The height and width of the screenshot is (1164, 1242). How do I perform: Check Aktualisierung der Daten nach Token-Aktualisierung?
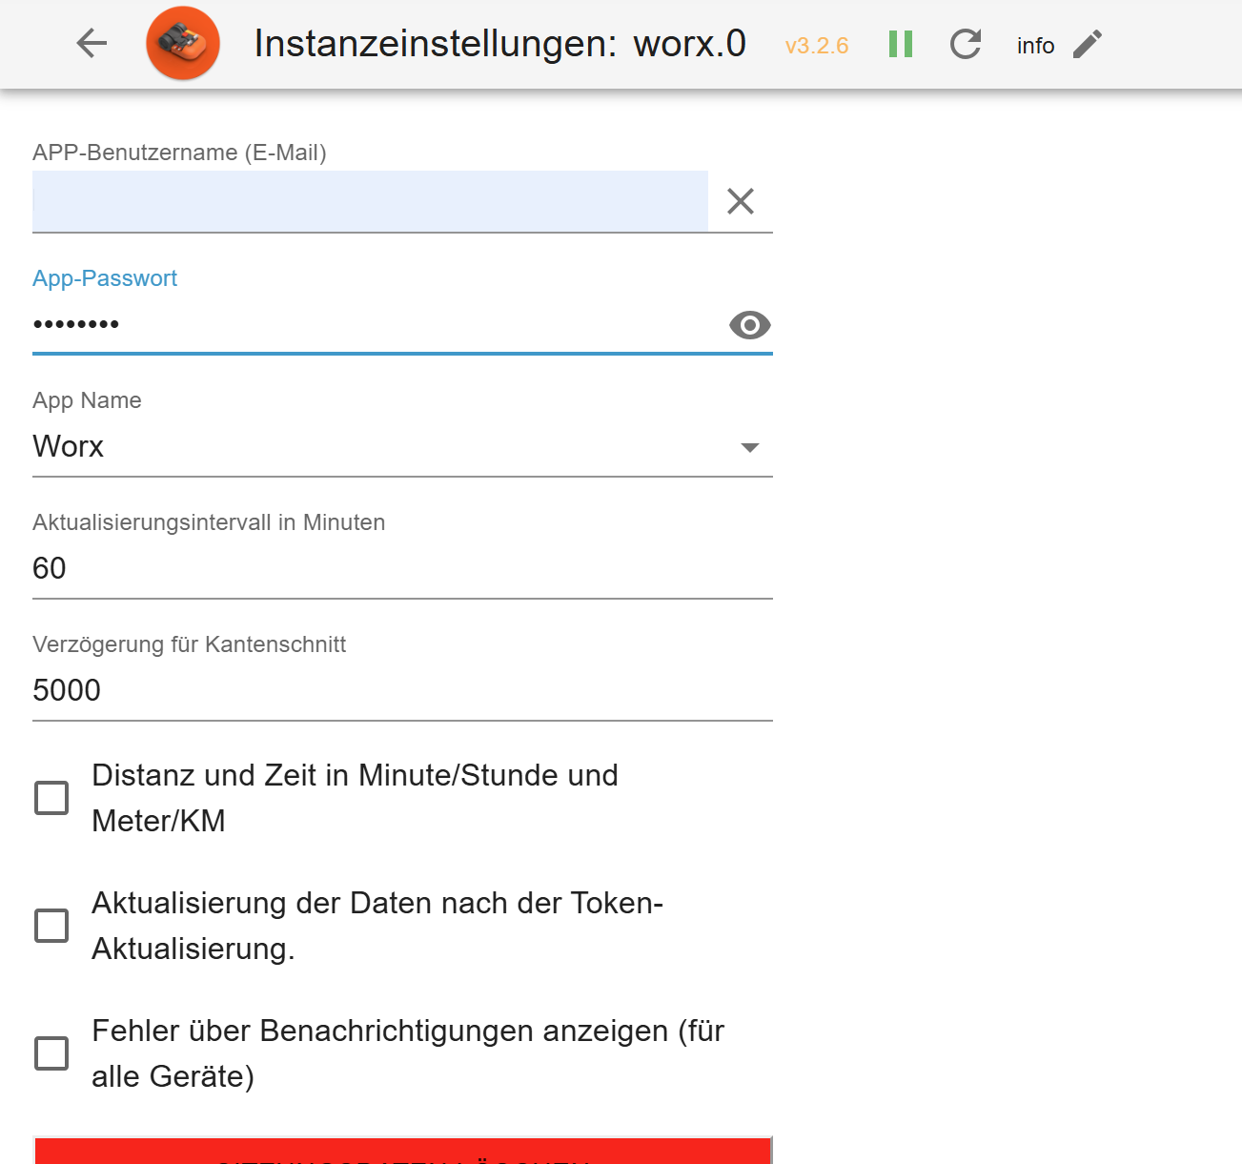(x=51, y=926)
